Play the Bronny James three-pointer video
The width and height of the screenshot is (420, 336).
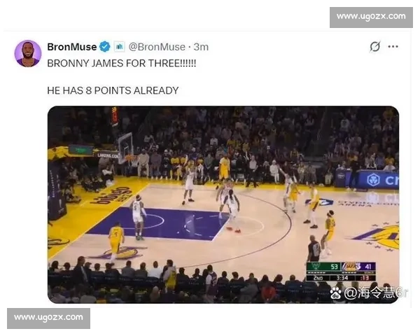pos(223,204)
